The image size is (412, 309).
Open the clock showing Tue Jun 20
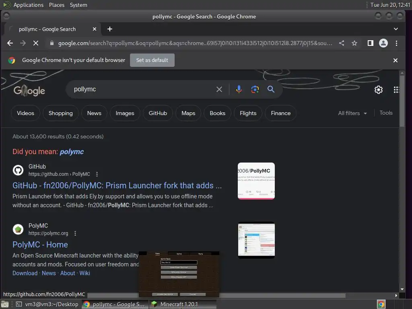tap(390, 5)
